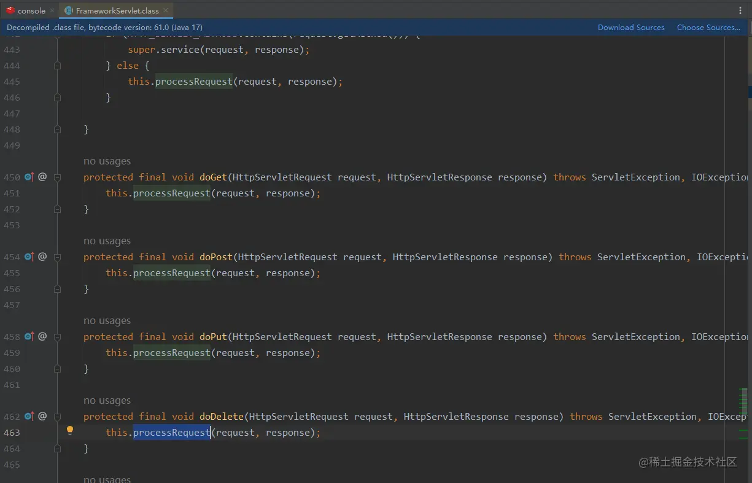Collapse the else block fold at line 444

57,66
